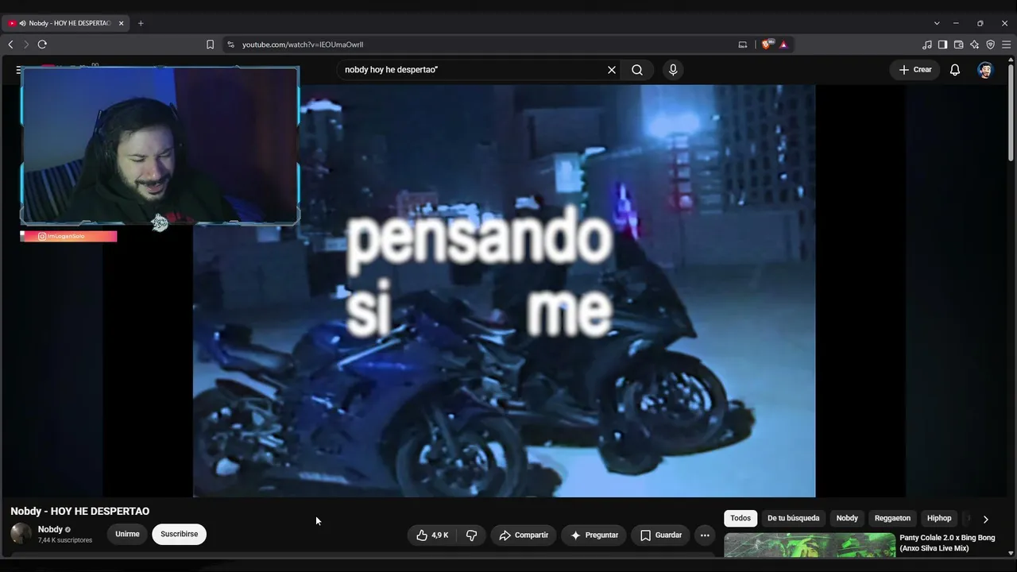The height and width of the screenshot is (572, 1017).
Task: Click the video title Nobdy - HOY HE DESPERTAO
Action: pyautogui.click(x=79, y=512)
